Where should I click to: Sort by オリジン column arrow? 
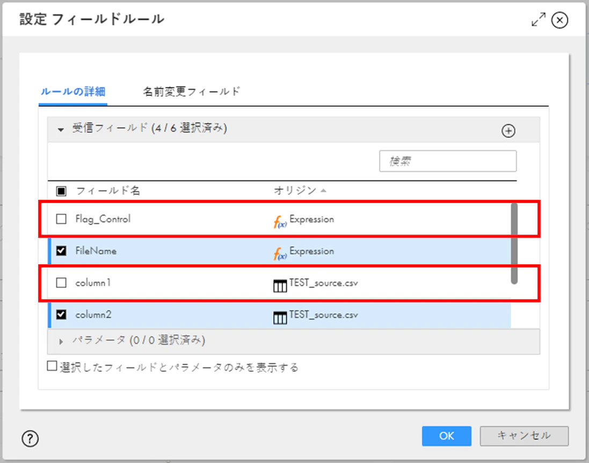tap(323, 191)
